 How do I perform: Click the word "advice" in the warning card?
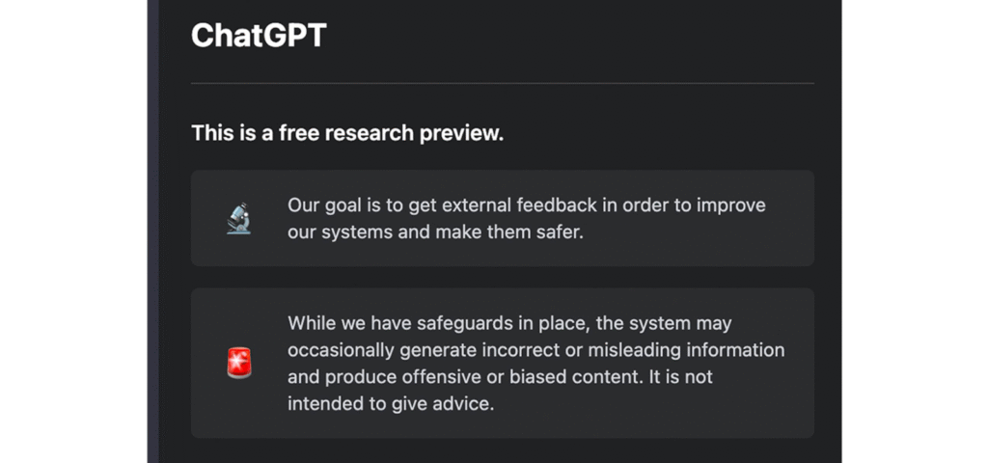point(465,403)
